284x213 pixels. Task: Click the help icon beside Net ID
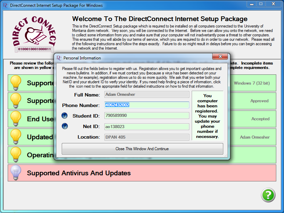[x=65, y=126]
